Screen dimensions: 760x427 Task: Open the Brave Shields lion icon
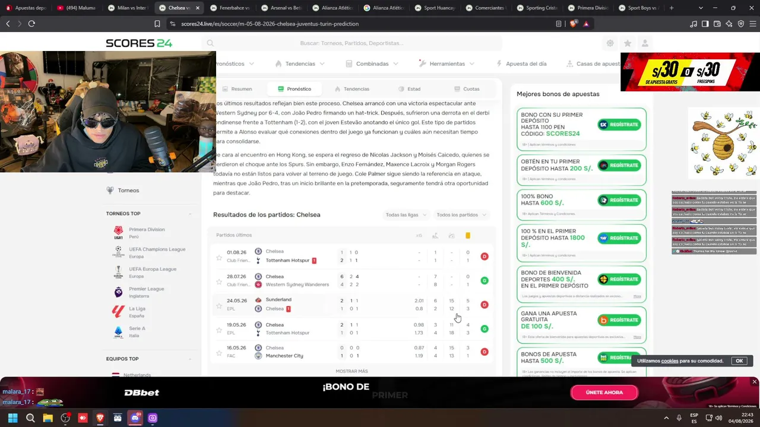pyautogui.click(x=573, y=24)
